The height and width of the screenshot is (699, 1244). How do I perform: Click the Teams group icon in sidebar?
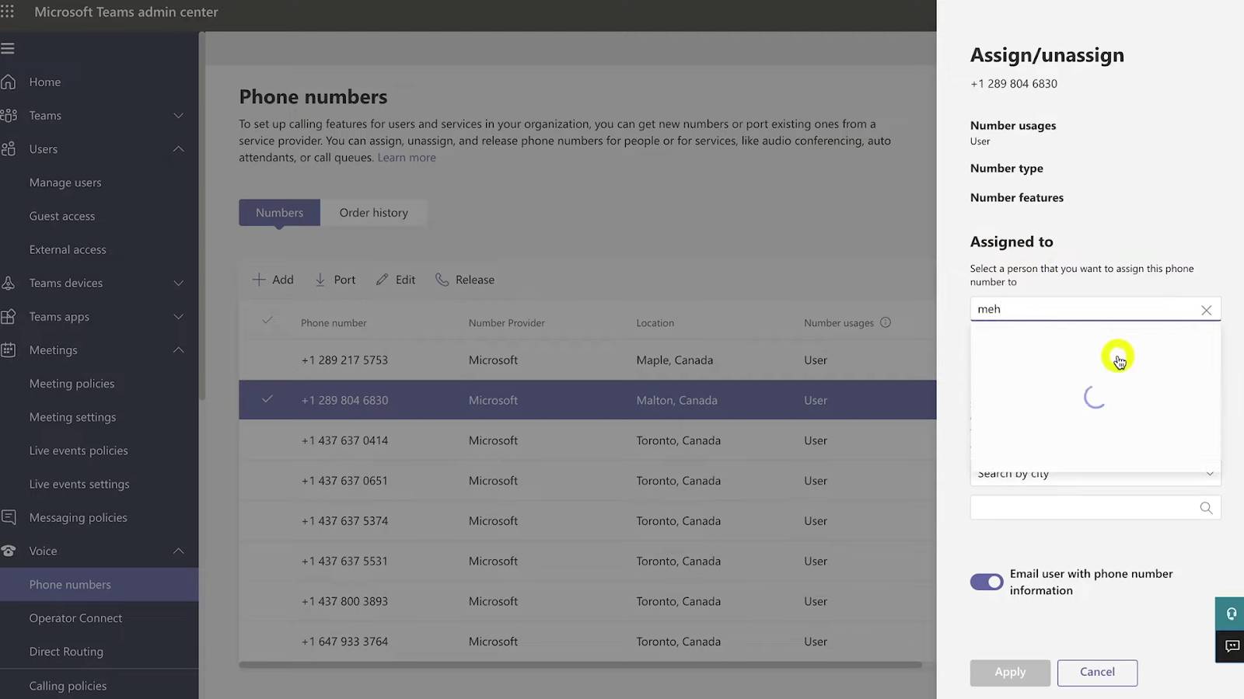(x=9, y=116)
